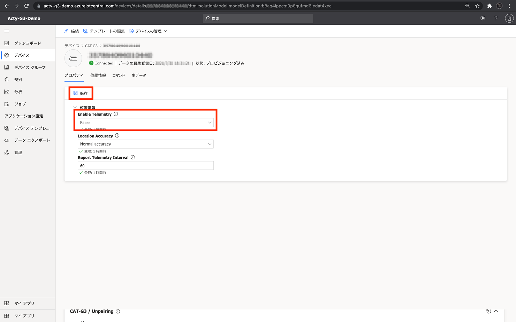
Task: Open the Location Accuracy dropdown
Action: tap(145, 144)
